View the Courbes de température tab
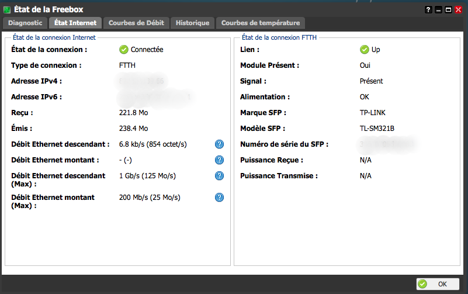 261,23
